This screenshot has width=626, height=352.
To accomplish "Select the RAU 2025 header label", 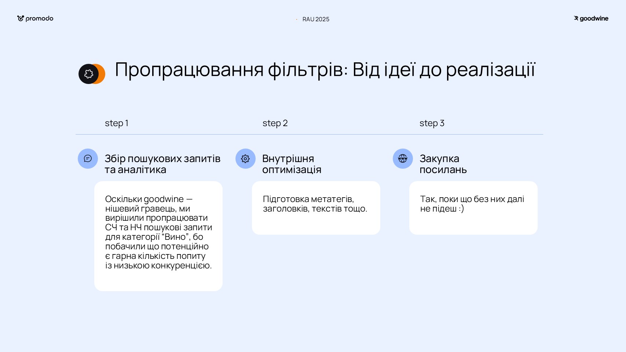I will coord(316,19).
